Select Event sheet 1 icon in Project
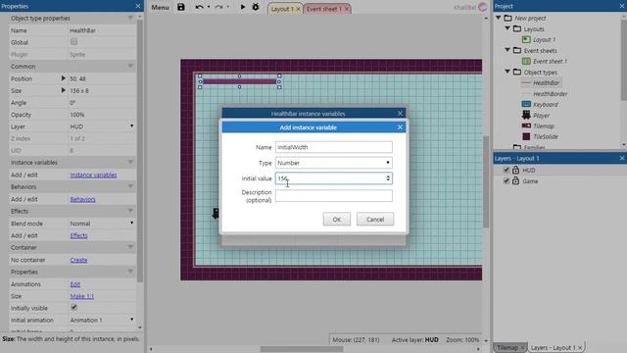Image resolution: width=627 pixels, height=353 pixels. [x=526, y=61]
